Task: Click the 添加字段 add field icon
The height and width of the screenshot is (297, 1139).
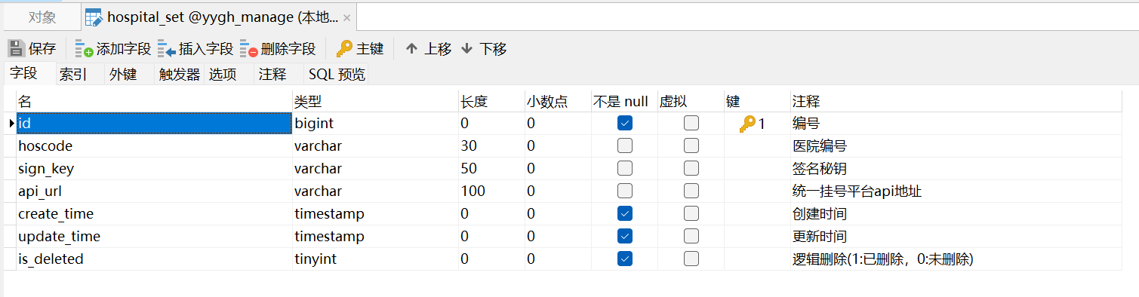Action: [x=84, y=49]
